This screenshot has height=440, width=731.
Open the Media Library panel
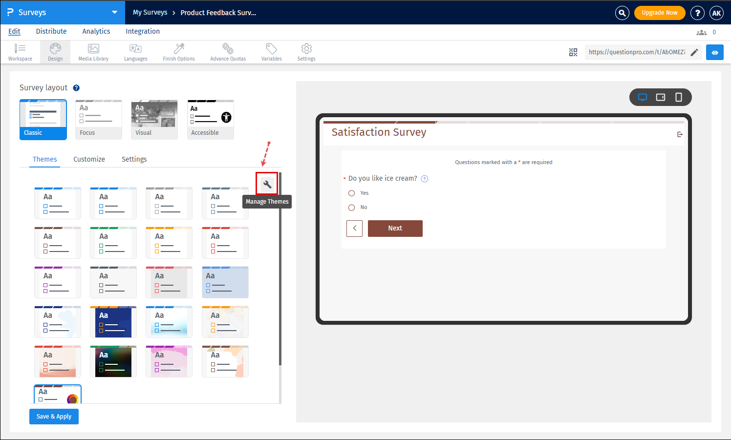[93, 52]
